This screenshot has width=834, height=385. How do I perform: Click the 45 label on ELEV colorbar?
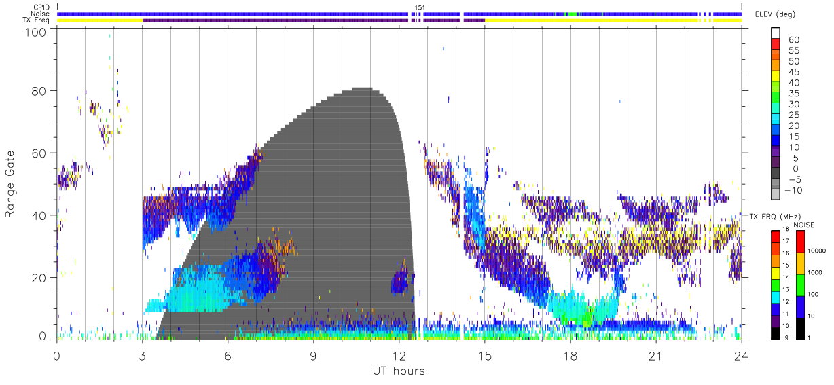pyautogui.click(x=793, y=73)
